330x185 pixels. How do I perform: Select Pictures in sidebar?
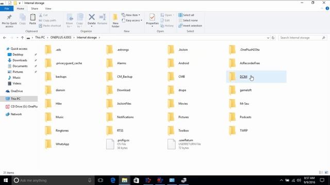coord(18,72)
